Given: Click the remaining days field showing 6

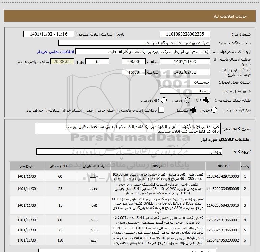Looking at the screenshot, I should coord(97,61).
